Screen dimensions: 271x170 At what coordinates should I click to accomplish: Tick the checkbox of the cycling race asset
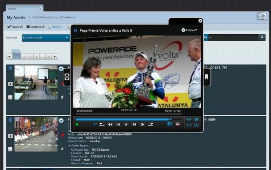tap(10, 149)
